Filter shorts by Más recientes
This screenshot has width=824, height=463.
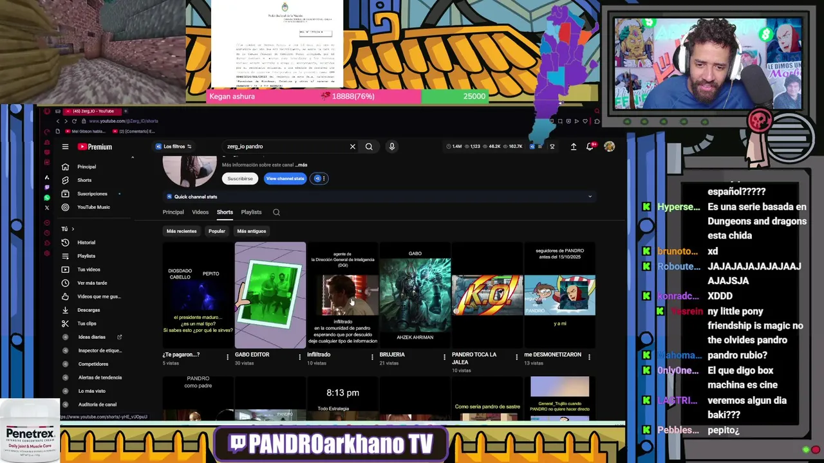pos(182,231)
